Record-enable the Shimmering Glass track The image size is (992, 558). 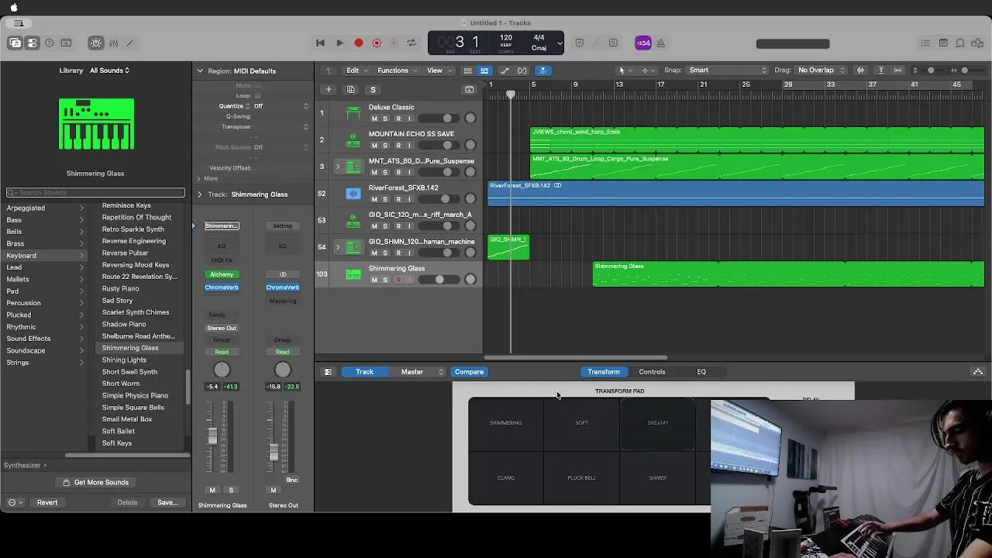click(398, 280)
